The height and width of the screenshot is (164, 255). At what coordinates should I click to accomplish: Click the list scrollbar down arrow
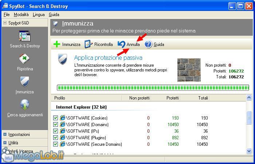click(249, 151)
